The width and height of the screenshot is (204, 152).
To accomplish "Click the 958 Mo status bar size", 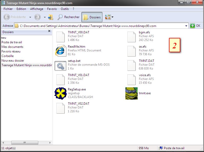I will tap(144, 148).
